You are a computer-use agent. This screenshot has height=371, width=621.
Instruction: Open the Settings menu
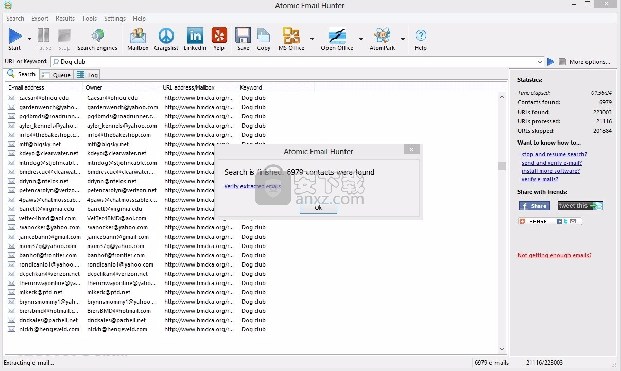click(114, 19)
